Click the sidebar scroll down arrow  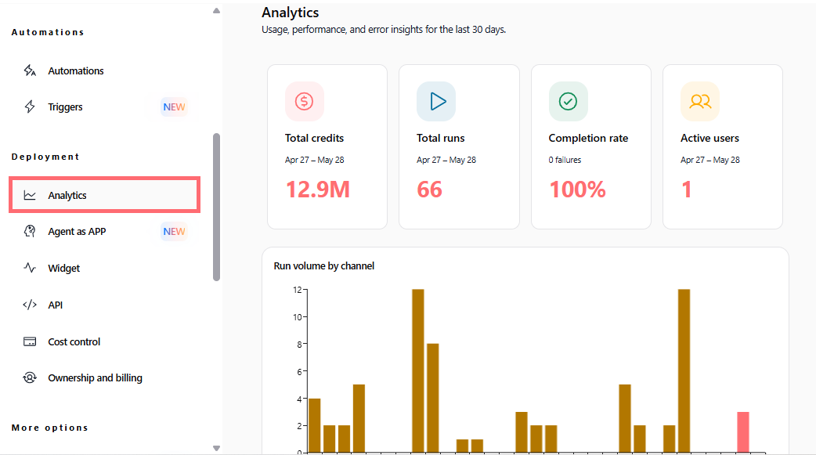pos(216,448)
